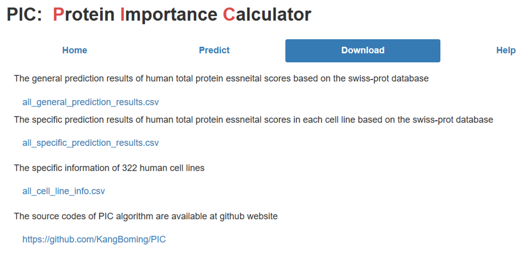531x256 pixels.
Task: Open the Predict tab
Action: coord(214,51)
